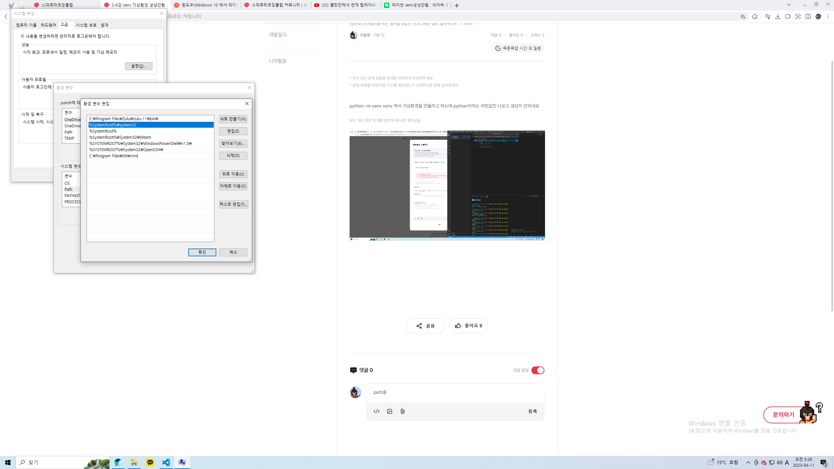Click 찾아보기(B)... button
Viewport: 834px width, 469px height.
(x=233, y=144)
